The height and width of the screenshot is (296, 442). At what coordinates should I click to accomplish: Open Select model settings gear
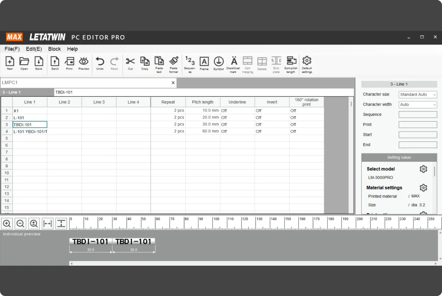click(424, 169)
